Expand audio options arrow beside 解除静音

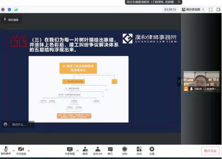tap(13, 151)
